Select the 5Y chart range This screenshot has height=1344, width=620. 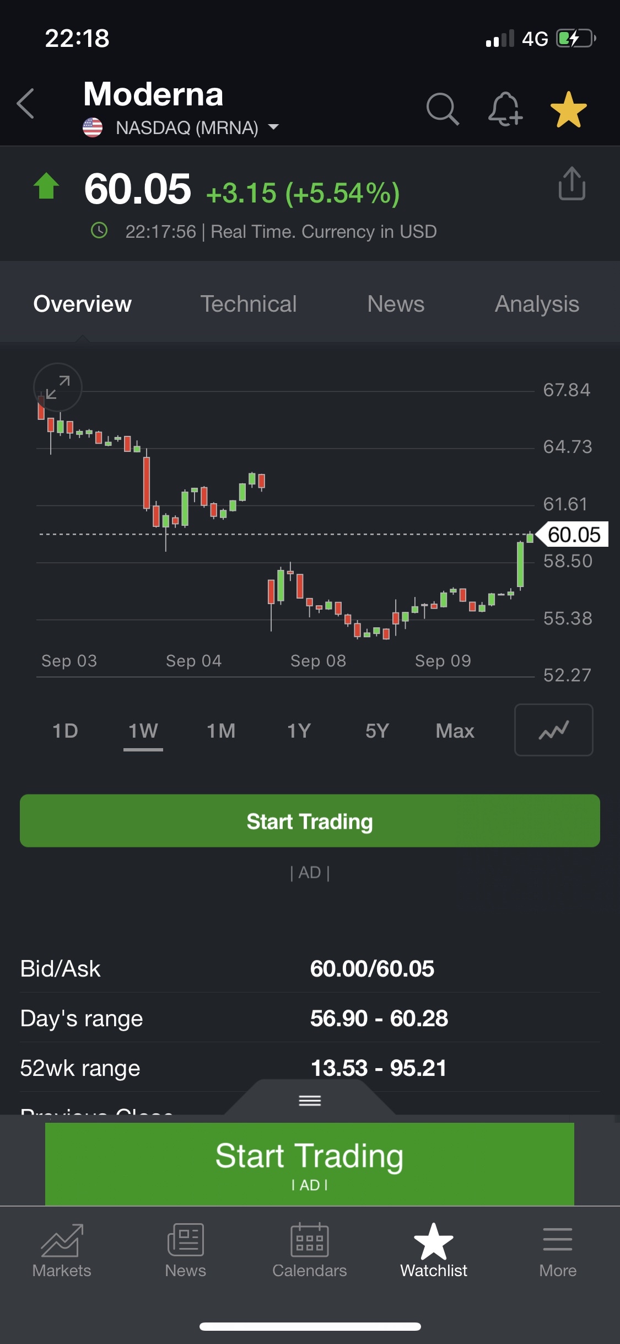click(377, 731)
